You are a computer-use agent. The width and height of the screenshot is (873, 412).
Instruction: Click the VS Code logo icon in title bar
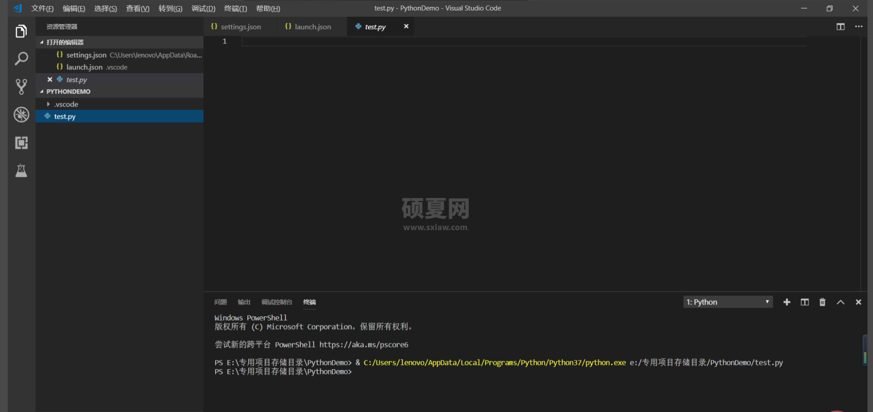tap(17, 8)
